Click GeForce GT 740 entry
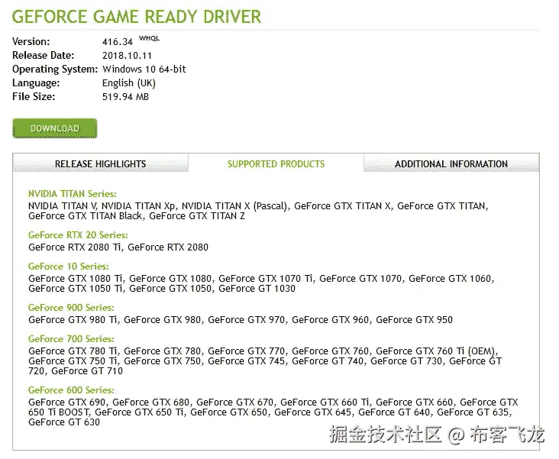Screen dimensions: 559x459 [328, 361]
